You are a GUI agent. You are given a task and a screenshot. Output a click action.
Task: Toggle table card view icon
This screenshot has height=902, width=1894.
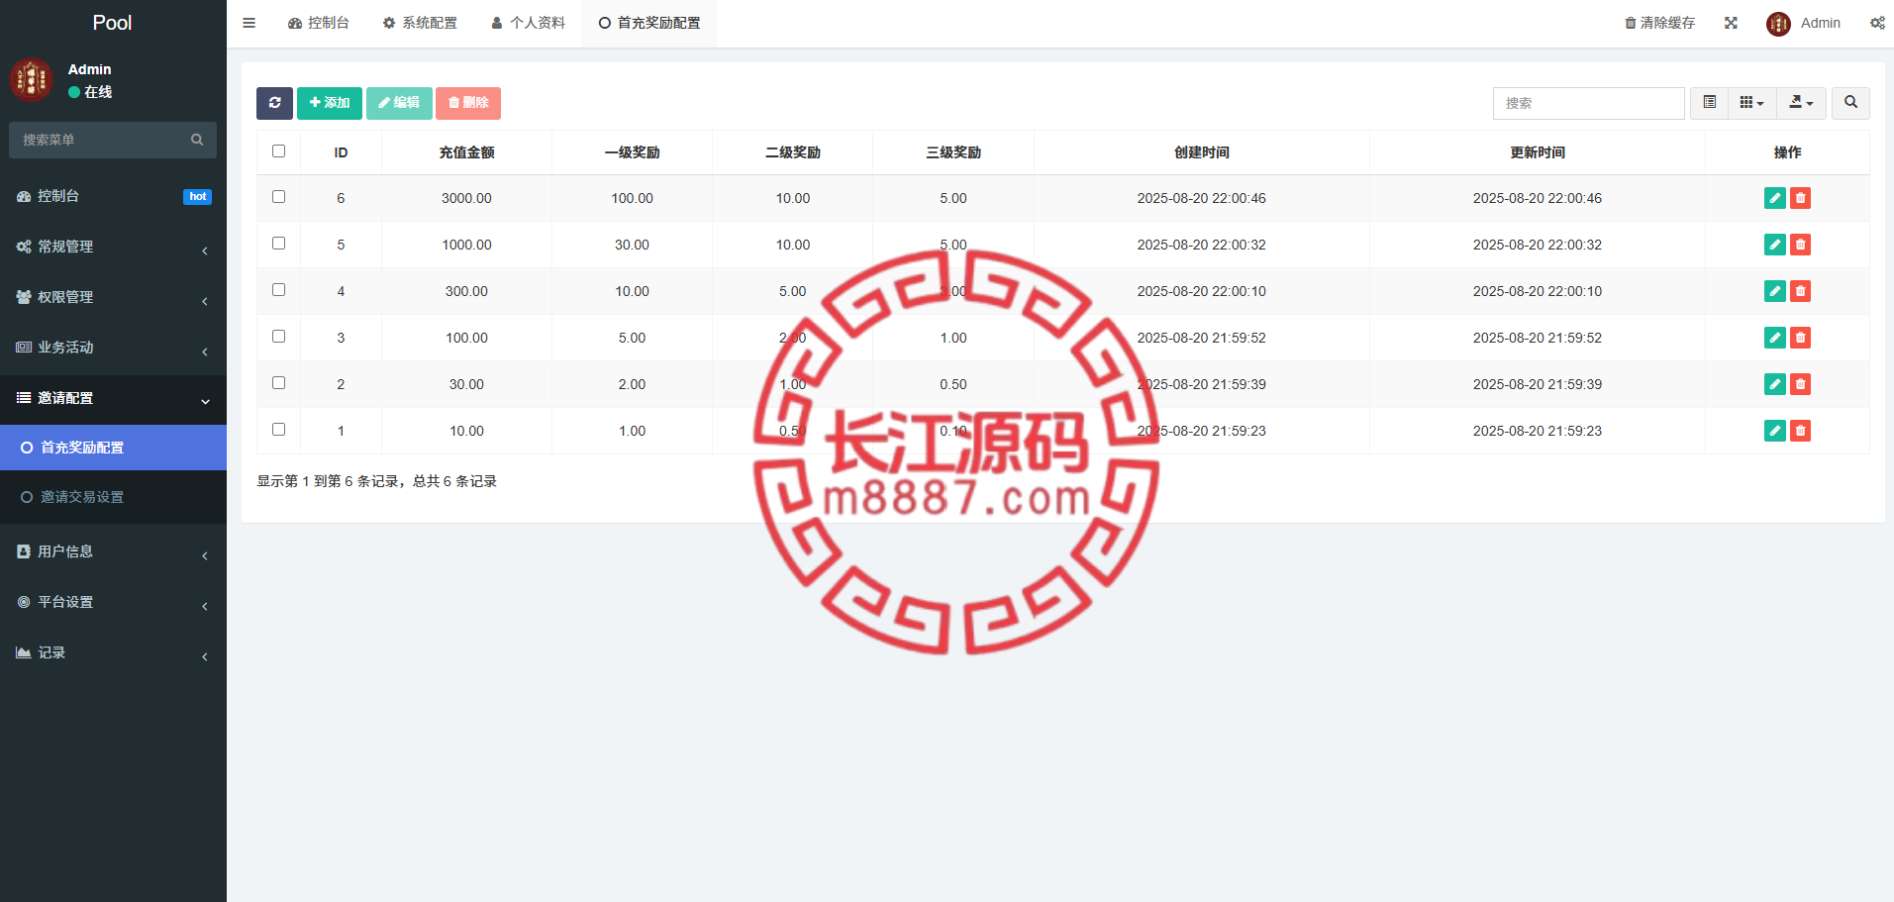1709,103
